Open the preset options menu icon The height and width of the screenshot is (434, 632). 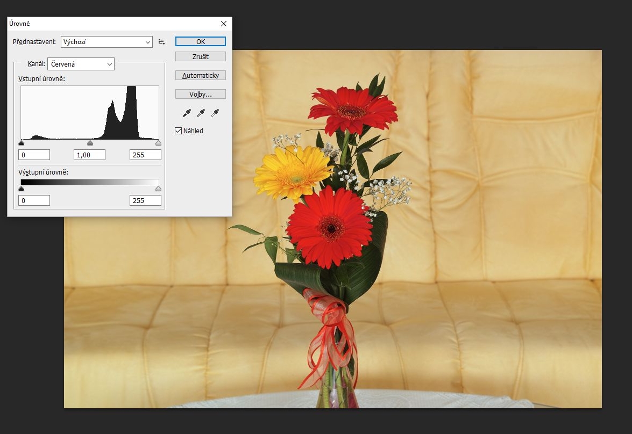161,42
